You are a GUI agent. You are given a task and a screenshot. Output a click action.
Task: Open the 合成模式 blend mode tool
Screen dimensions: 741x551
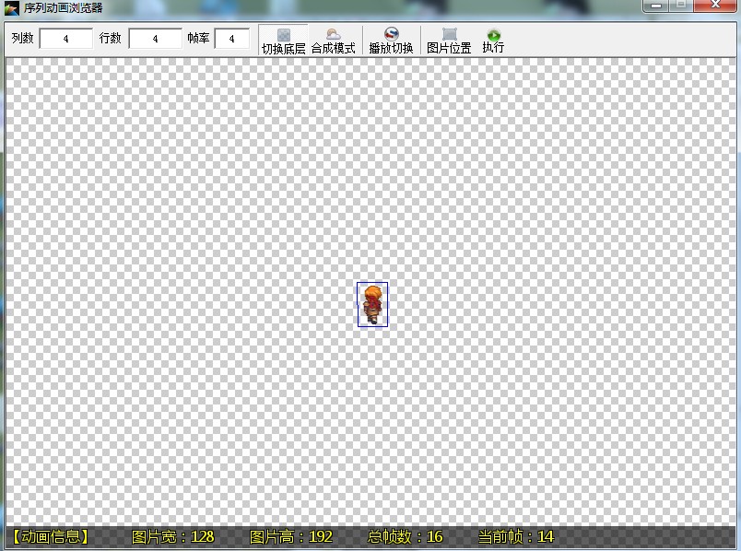(333, 41)
